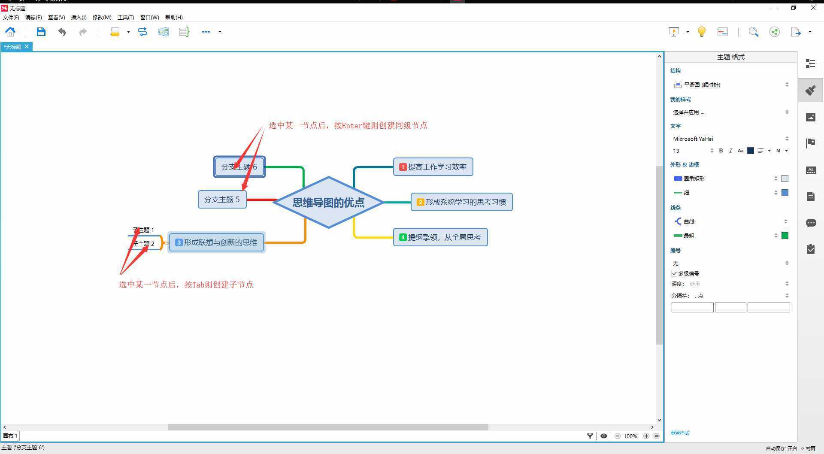
Task: Zoom in with the plus button
Action: 646,436
